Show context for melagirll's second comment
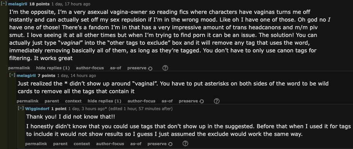 click(73, 101)
